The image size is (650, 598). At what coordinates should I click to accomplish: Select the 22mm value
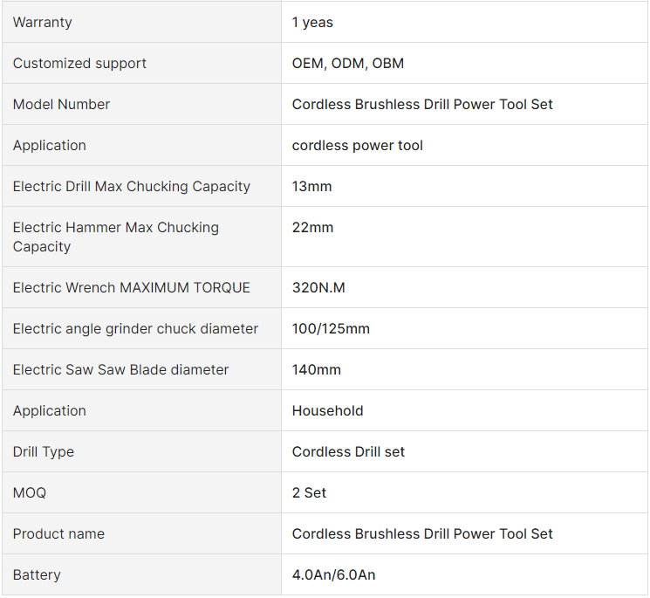click(x=312, y=228)
